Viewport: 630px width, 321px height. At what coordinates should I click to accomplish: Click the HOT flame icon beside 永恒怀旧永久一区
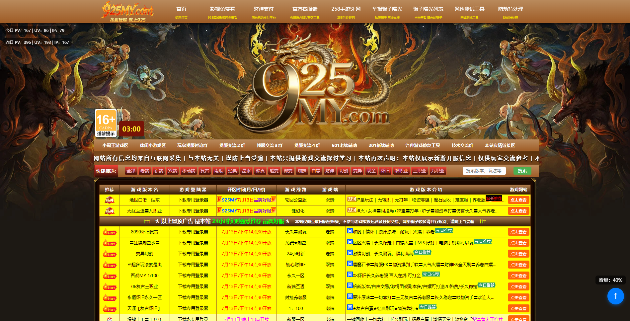click(x=110, y=297)
